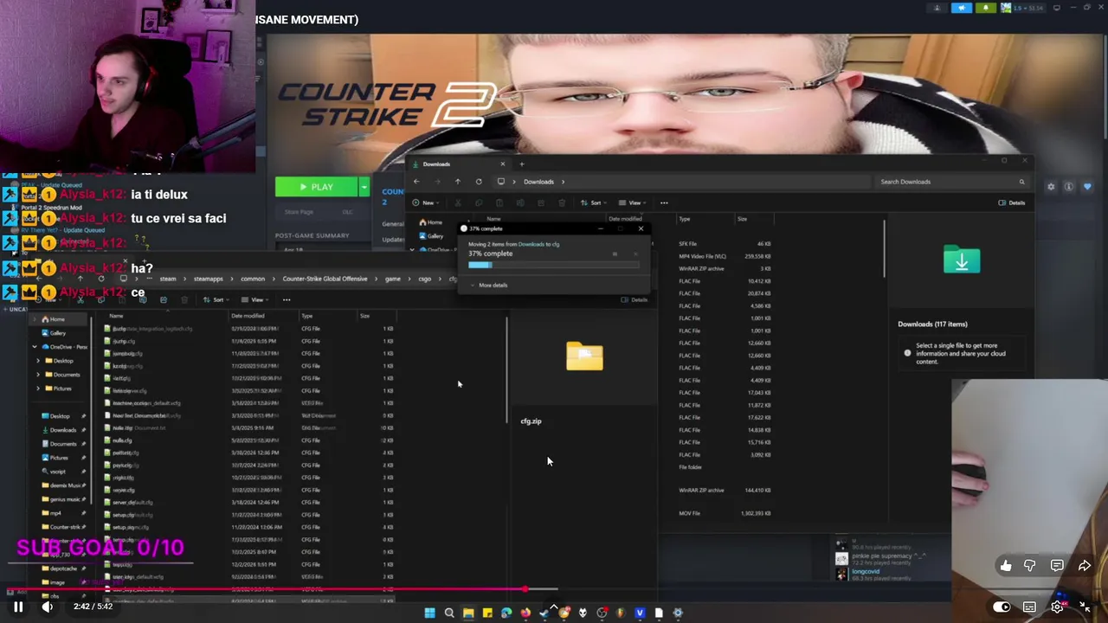Open pinned Downloads in cfg sidebar
Image resolution: width=1108 pixels, height=623 pixels.
click(62, 430)
